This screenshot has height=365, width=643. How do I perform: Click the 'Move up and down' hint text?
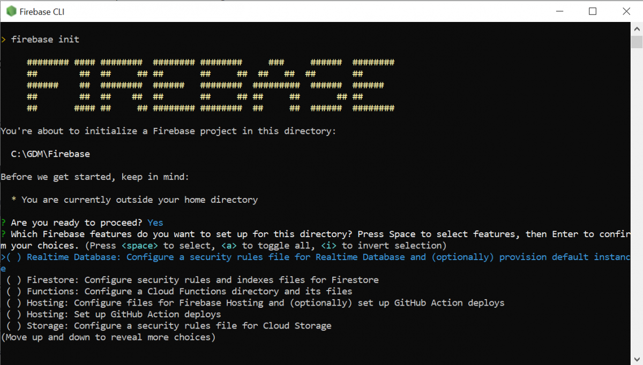coord(108,337)
